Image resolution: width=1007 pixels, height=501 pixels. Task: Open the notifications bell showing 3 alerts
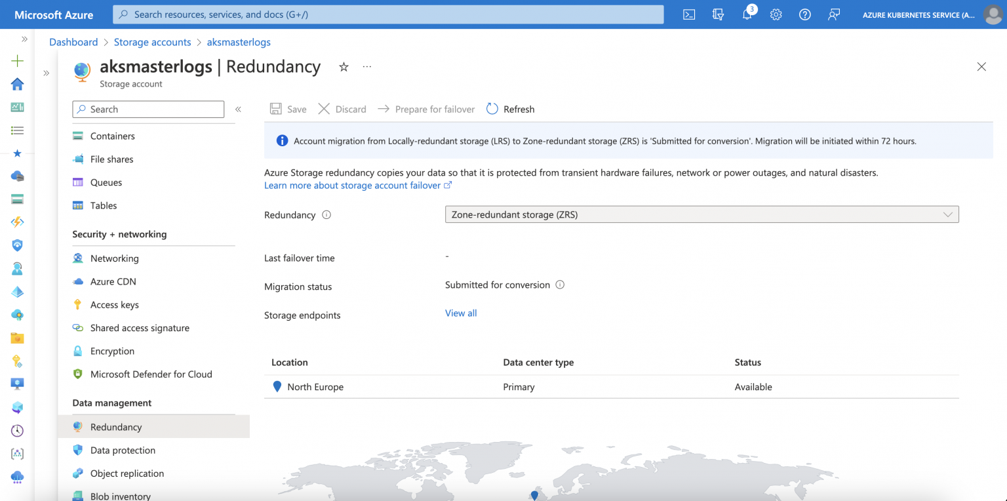click(747, 14)
